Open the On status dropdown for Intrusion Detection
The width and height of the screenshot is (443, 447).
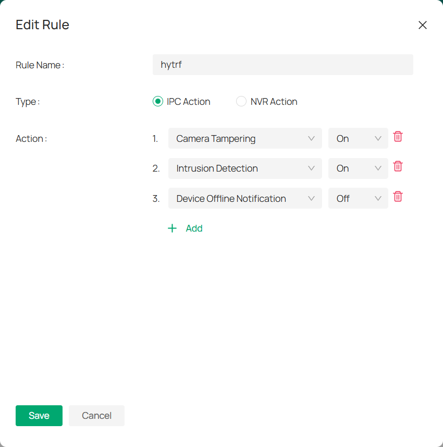pyautogui.click(x=358, y=168)
